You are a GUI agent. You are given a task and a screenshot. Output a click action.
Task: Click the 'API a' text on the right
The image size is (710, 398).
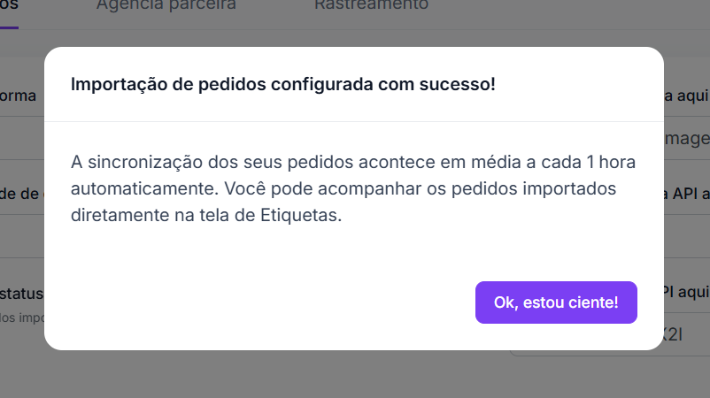coord(687,194)
